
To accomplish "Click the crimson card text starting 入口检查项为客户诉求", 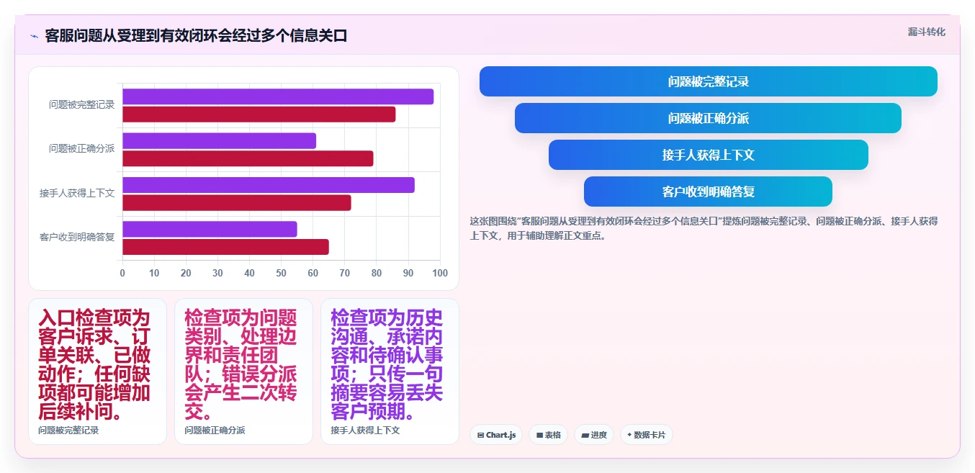I will 94,365.
